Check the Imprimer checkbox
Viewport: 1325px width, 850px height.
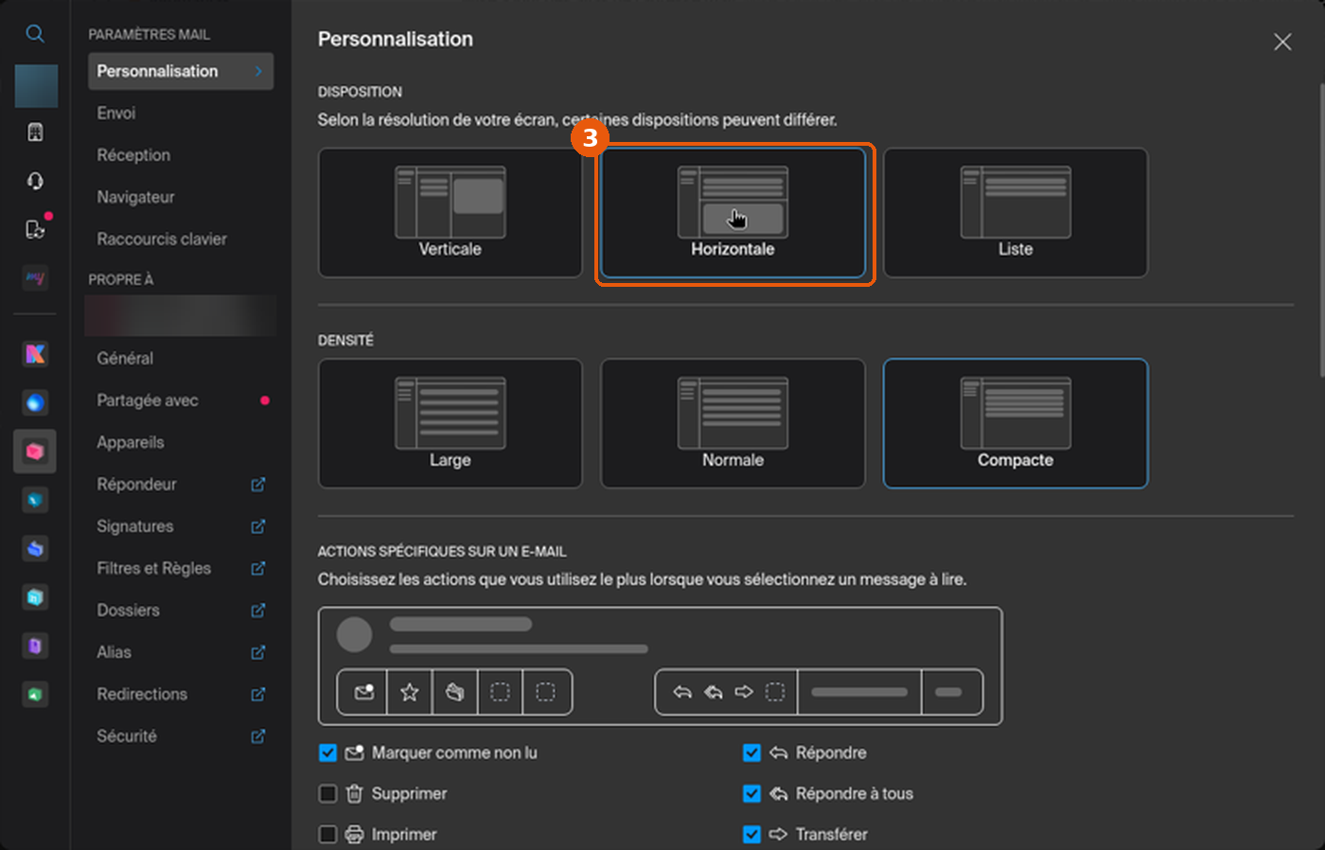point(327,835)
